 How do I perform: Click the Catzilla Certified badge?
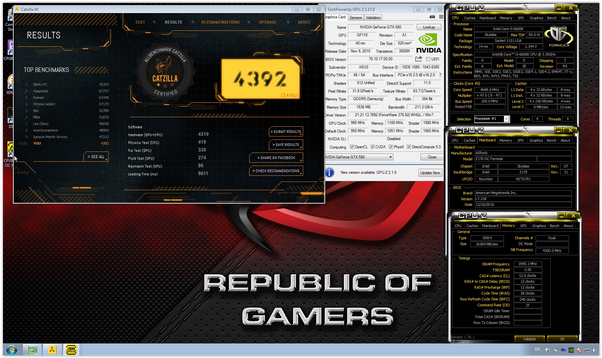tap(165, 72)
